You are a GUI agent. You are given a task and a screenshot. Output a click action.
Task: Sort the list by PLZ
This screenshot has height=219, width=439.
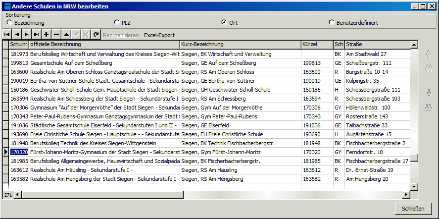coord(117,23)
